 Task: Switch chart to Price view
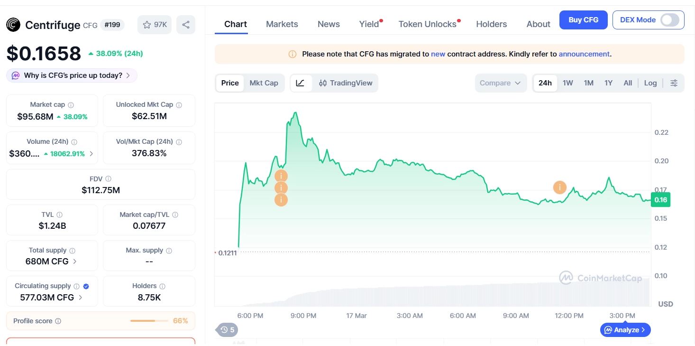point(230,83)
